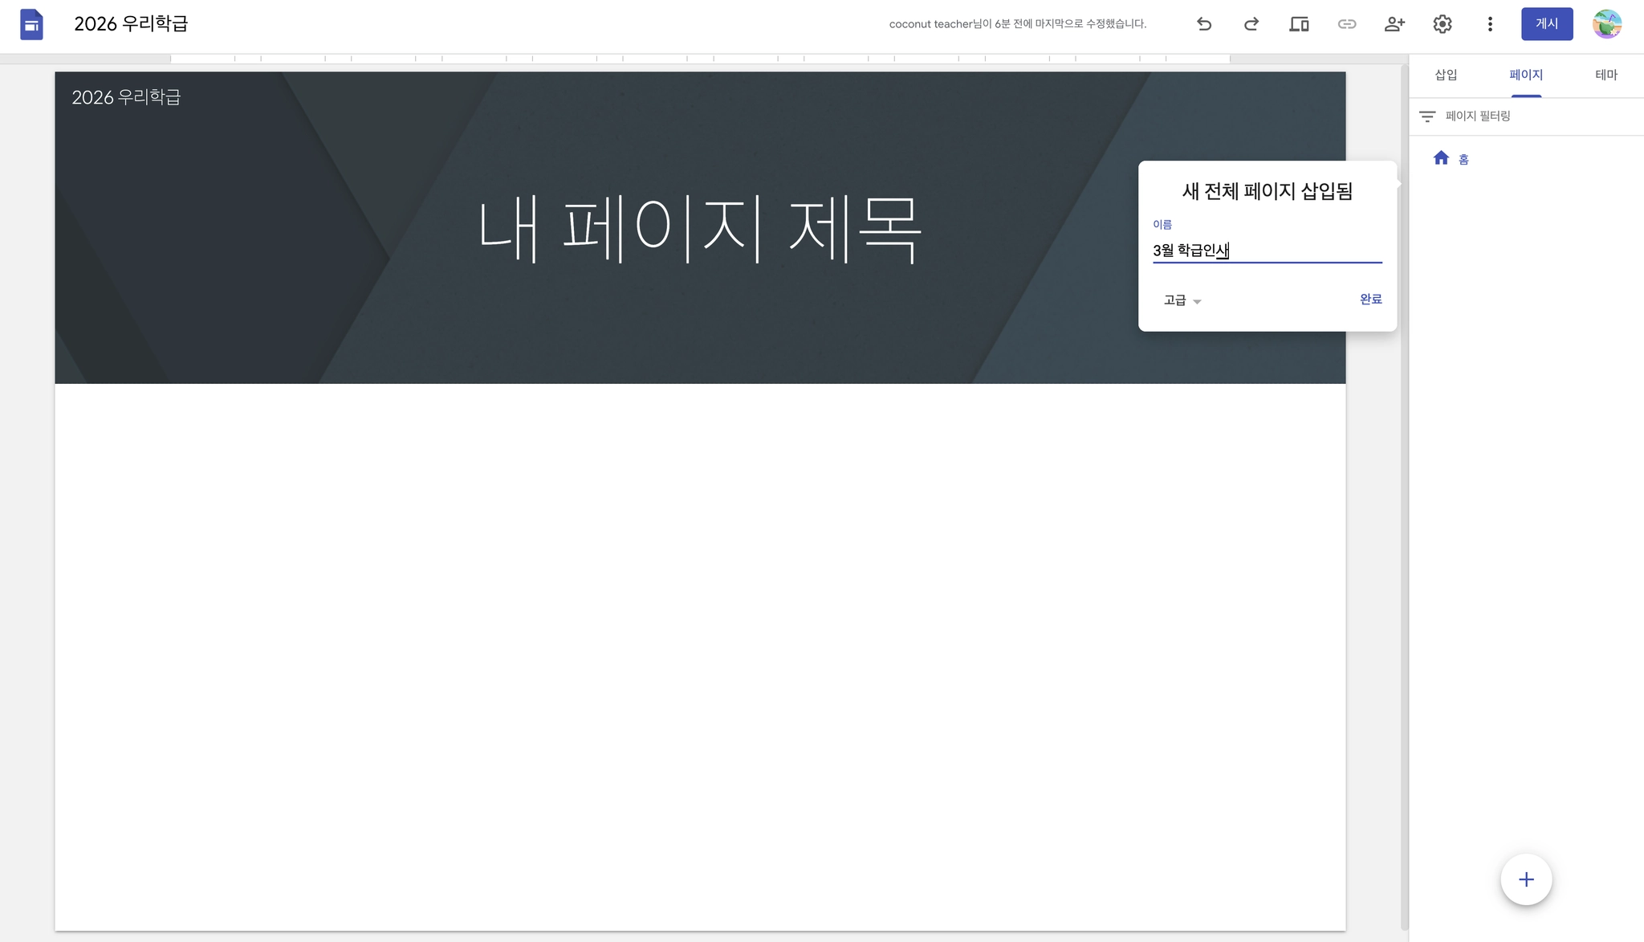Expand the 고급 advanced options
The height and width of the screenshot is (942, 1644).
(1182, 300)
